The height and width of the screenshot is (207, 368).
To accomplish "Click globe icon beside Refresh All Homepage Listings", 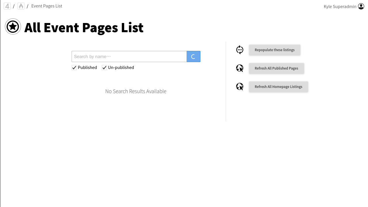I will point(240,87).
